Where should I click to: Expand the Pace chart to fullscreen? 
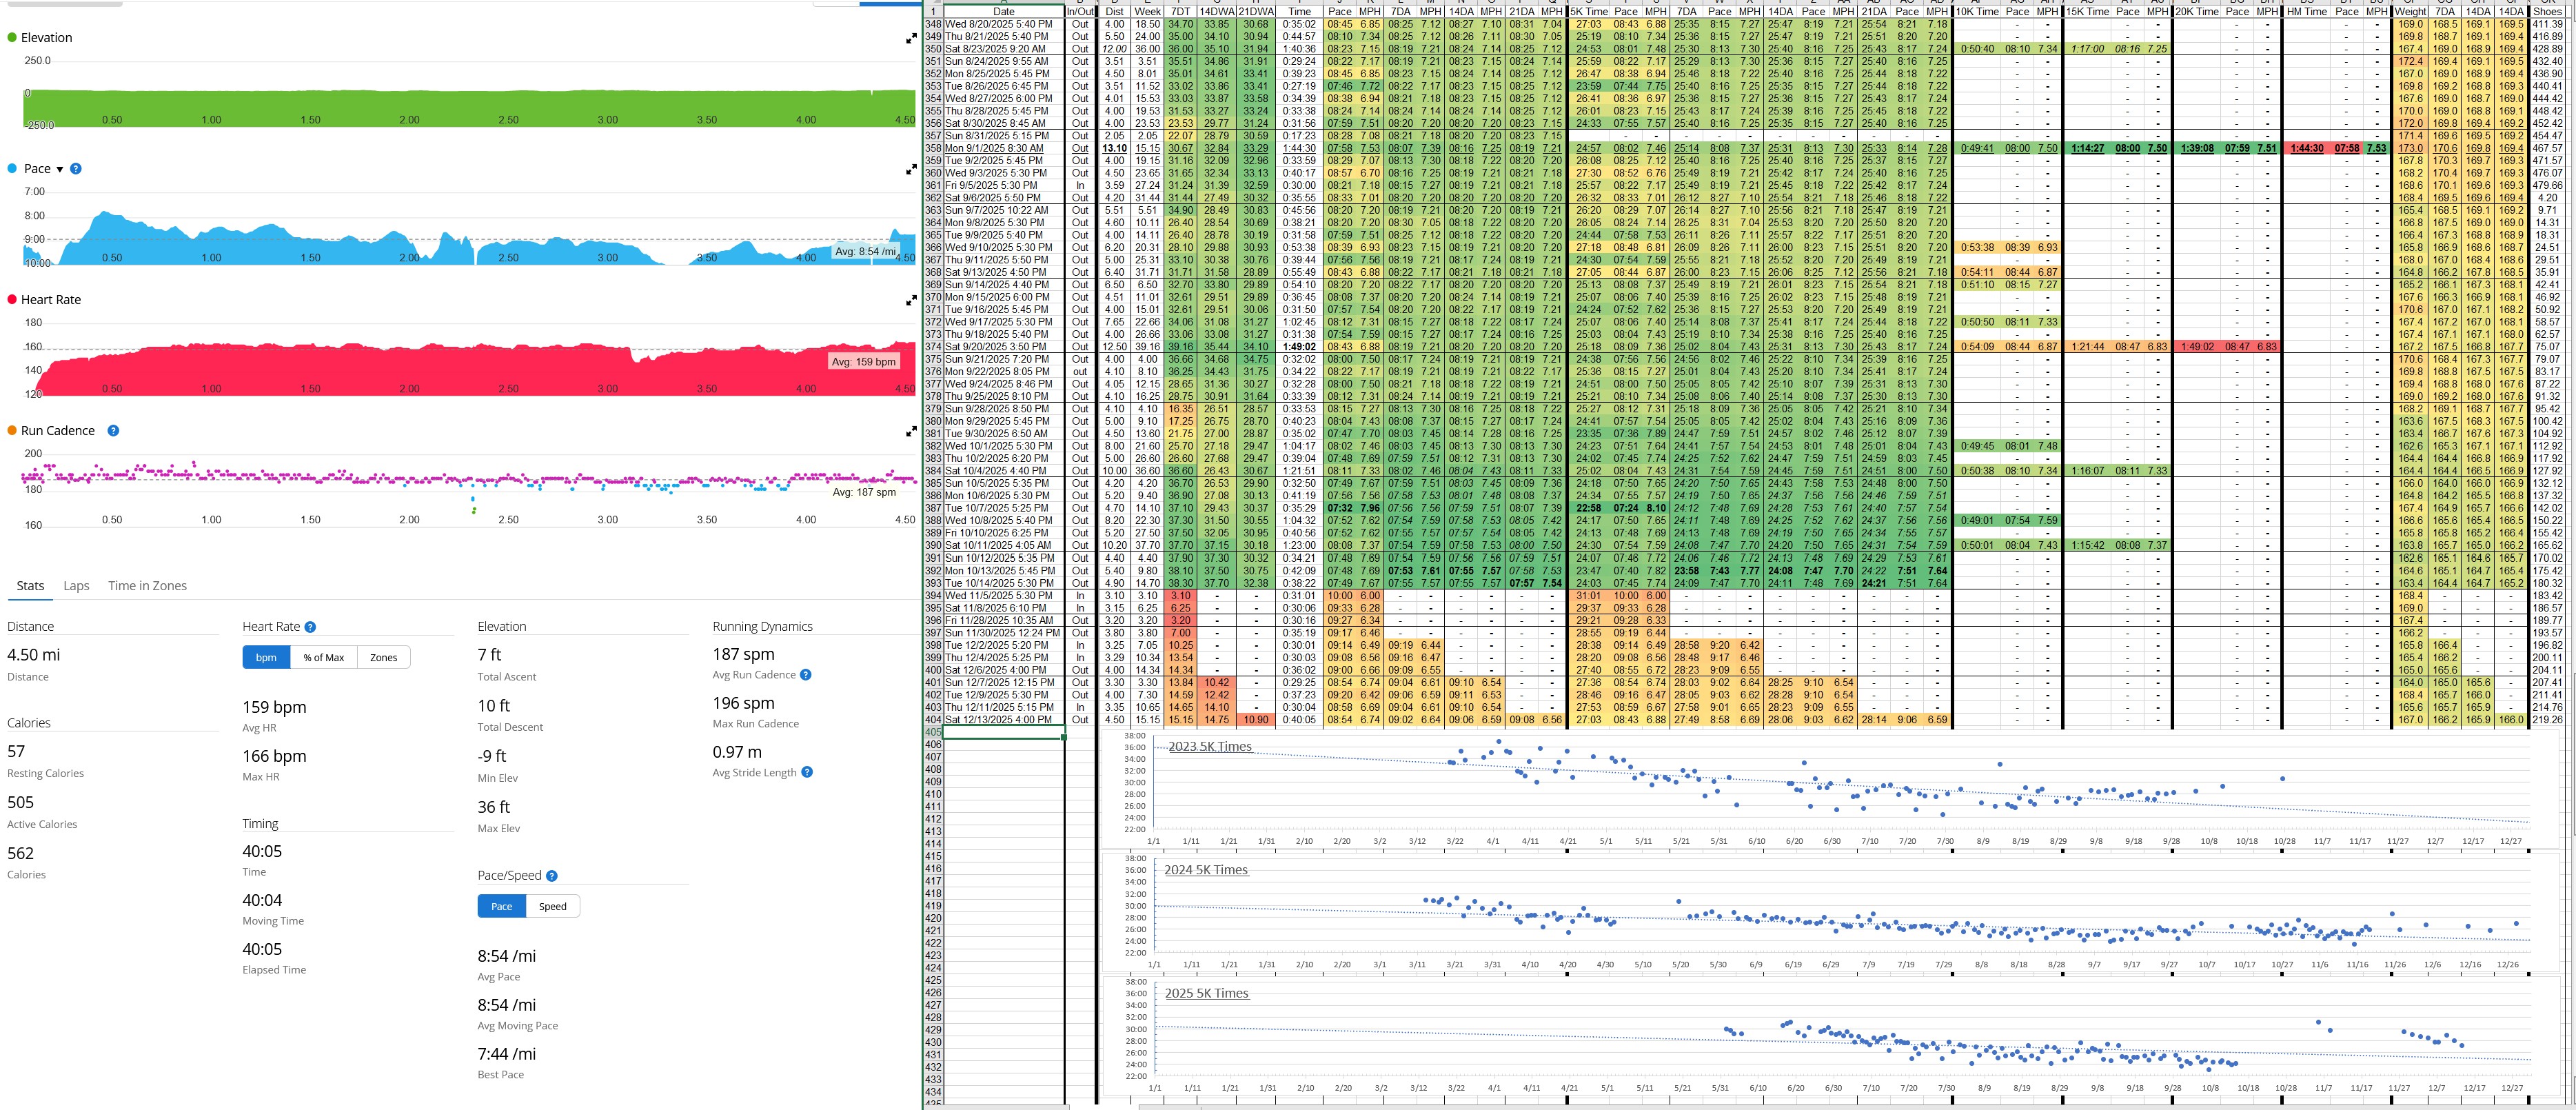pos(911,170)
